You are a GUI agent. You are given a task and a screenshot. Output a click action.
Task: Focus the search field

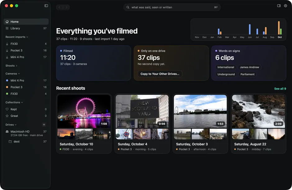point(172,7)
